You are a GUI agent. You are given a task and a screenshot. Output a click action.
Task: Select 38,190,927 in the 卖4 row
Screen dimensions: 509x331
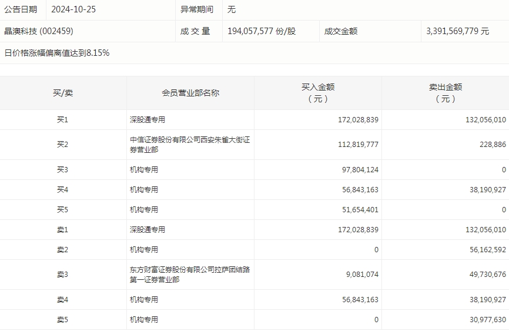tap(488, 300)
